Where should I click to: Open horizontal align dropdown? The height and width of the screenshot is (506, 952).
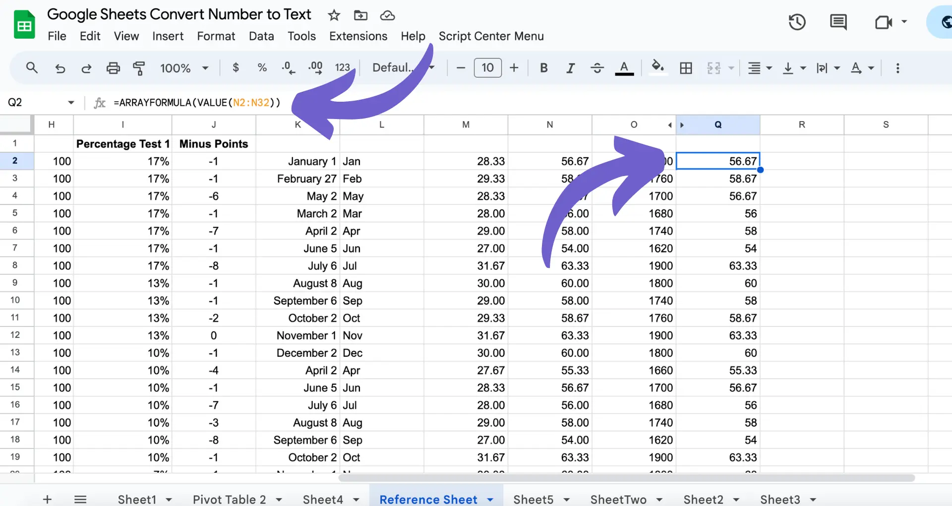(760, 68)
